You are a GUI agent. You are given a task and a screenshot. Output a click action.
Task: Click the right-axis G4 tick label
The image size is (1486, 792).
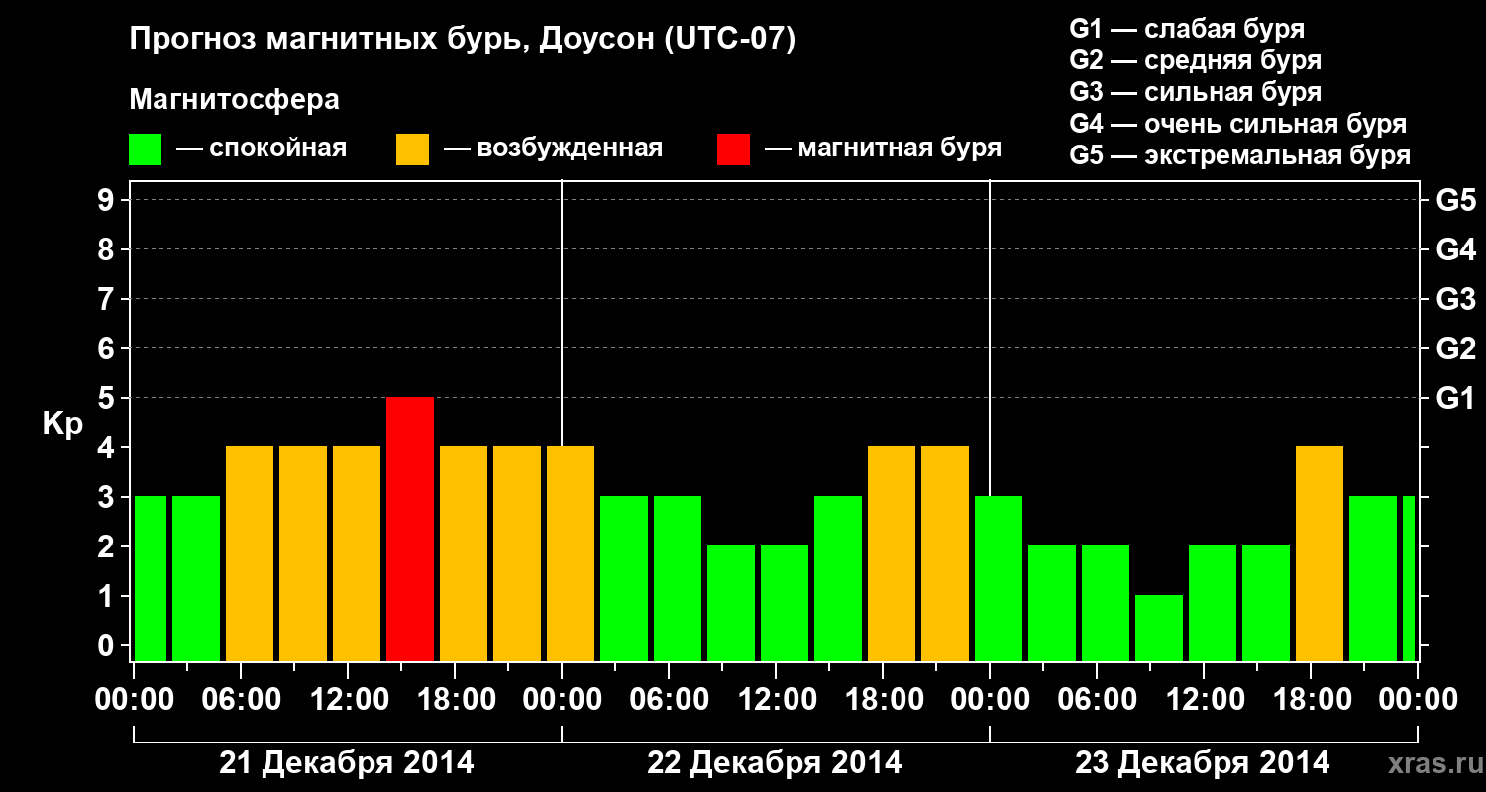(x=1456, y=249)
